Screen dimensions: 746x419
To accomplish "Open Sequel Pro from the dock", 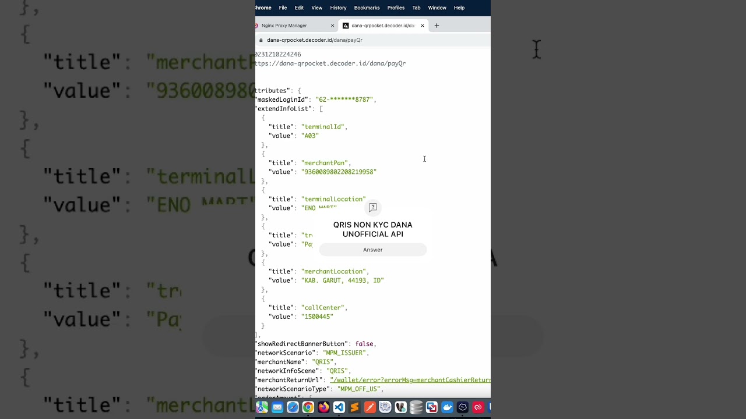I will click(401, 407).
